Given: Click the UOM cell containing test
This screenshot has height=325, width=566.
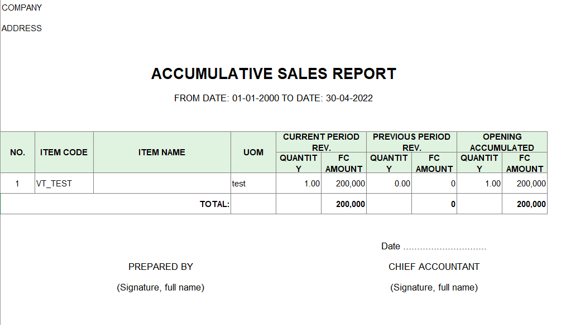Looking at the screenshot, I should 253,184.
